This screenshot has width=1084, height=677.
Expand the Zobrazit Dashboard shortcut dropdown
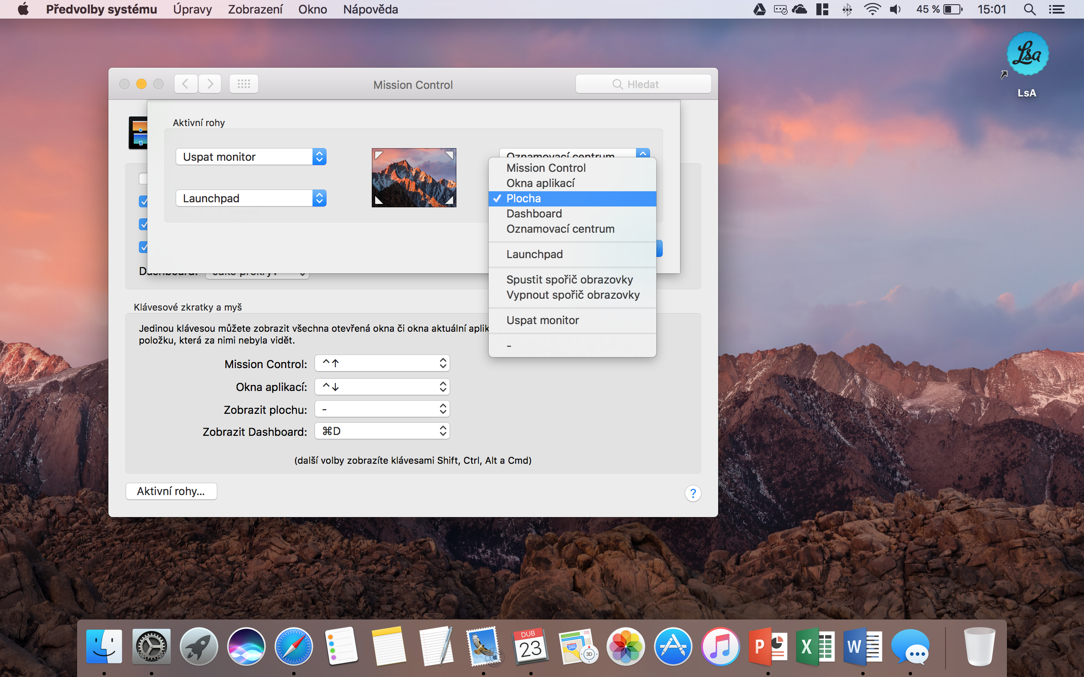coord(382,431)
